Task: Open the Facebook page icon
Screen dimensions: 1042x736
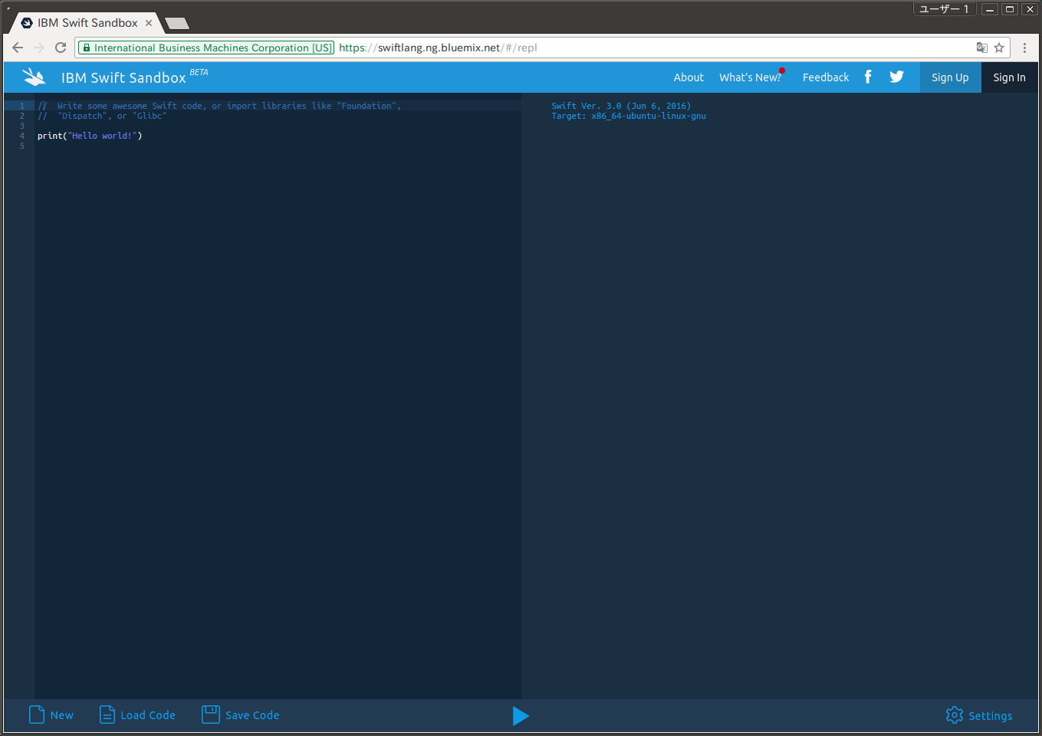Action: (x=868, y=77)
